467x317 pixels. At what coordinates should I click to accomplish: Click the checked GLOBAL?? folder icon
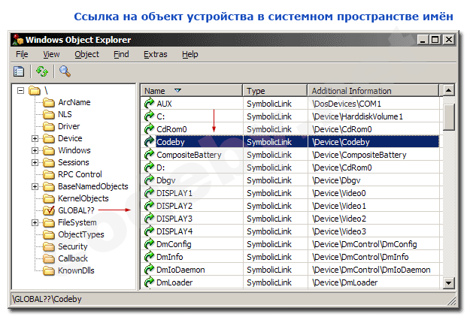(49, 210)
